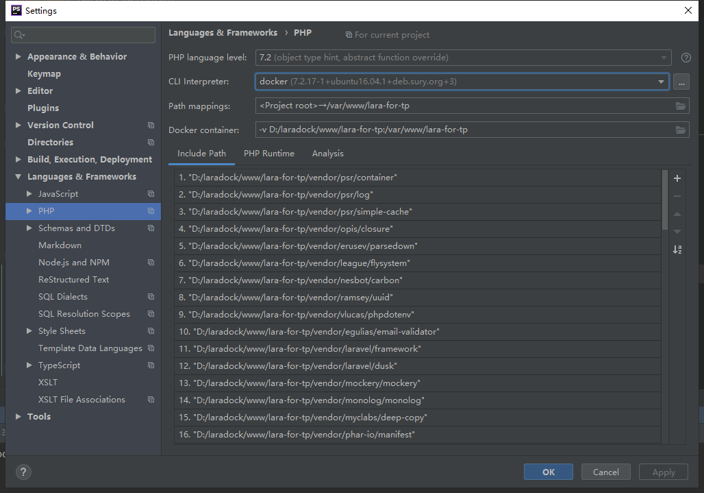Viewport: 704px width, 493px height.
Task: Click project-level icon next to XSLT File Associations
Action: point(151,399)
